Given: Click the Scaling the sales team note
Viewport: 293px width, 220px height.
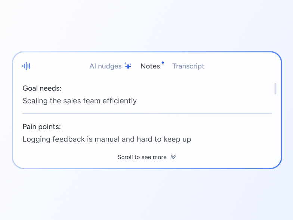Looking at the screenshot, I should tap(80, 101).
